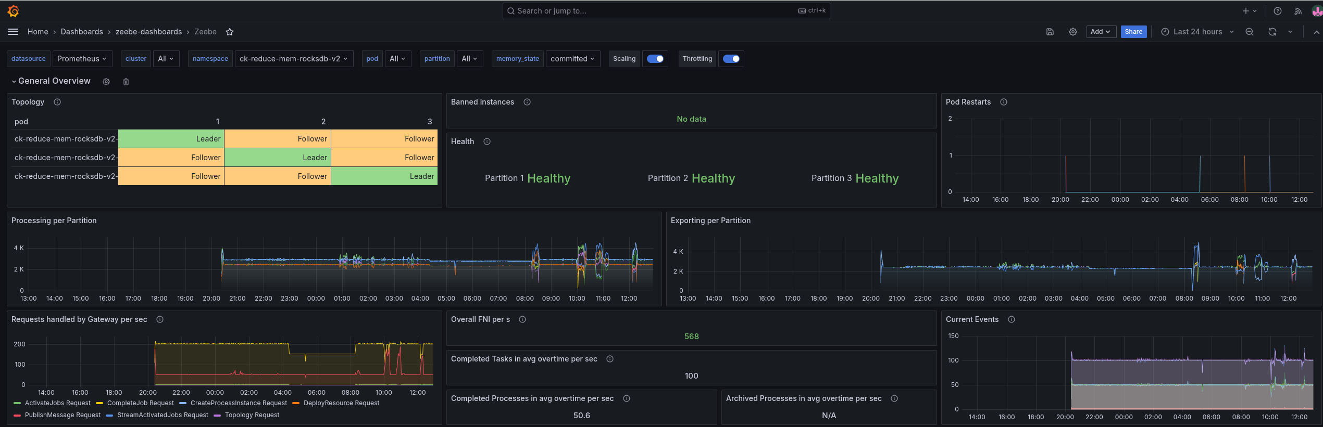Click the Exporting per Partition panel title
1323x427 pixels.
click(x=710, y=221)
